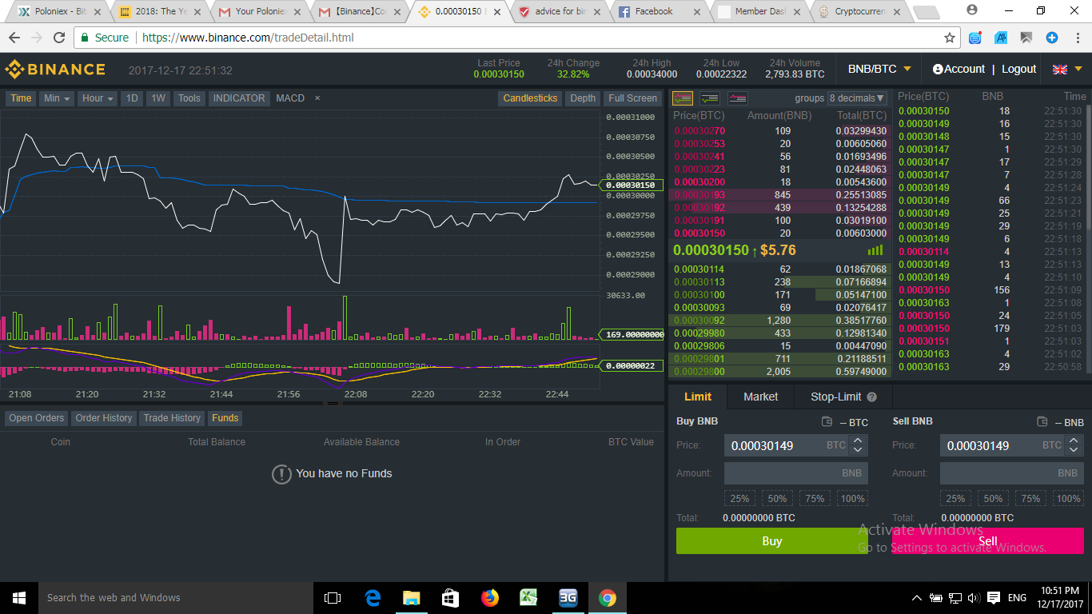Select the Limit order tab
The image size is (1092, 614).
pos(698,397)
